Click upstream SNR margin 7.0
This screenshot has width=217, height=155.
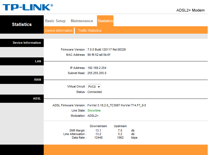pyautogui.click(x=120, y=130)
